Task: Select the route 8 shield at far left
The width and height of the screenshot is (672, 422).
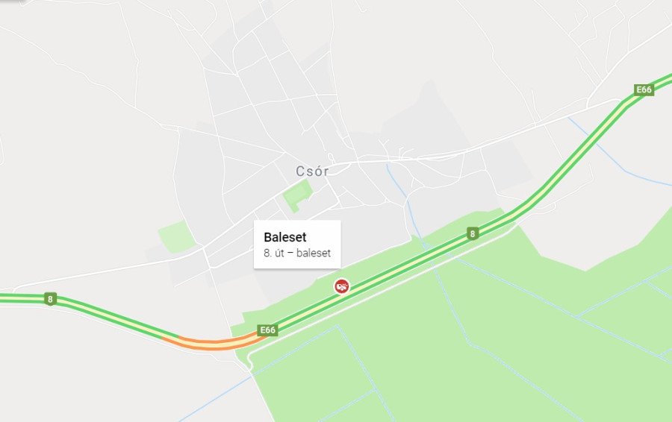Action: point(50,299)
